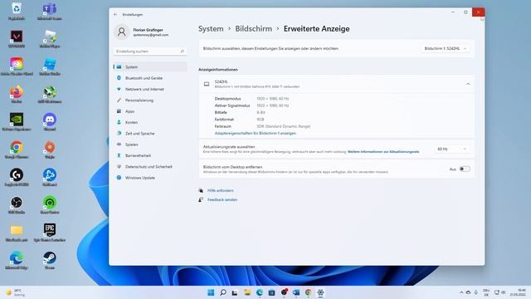Click 'Feedback senden' link
This screenshot has height=299, width=531.
coord(222,199)
